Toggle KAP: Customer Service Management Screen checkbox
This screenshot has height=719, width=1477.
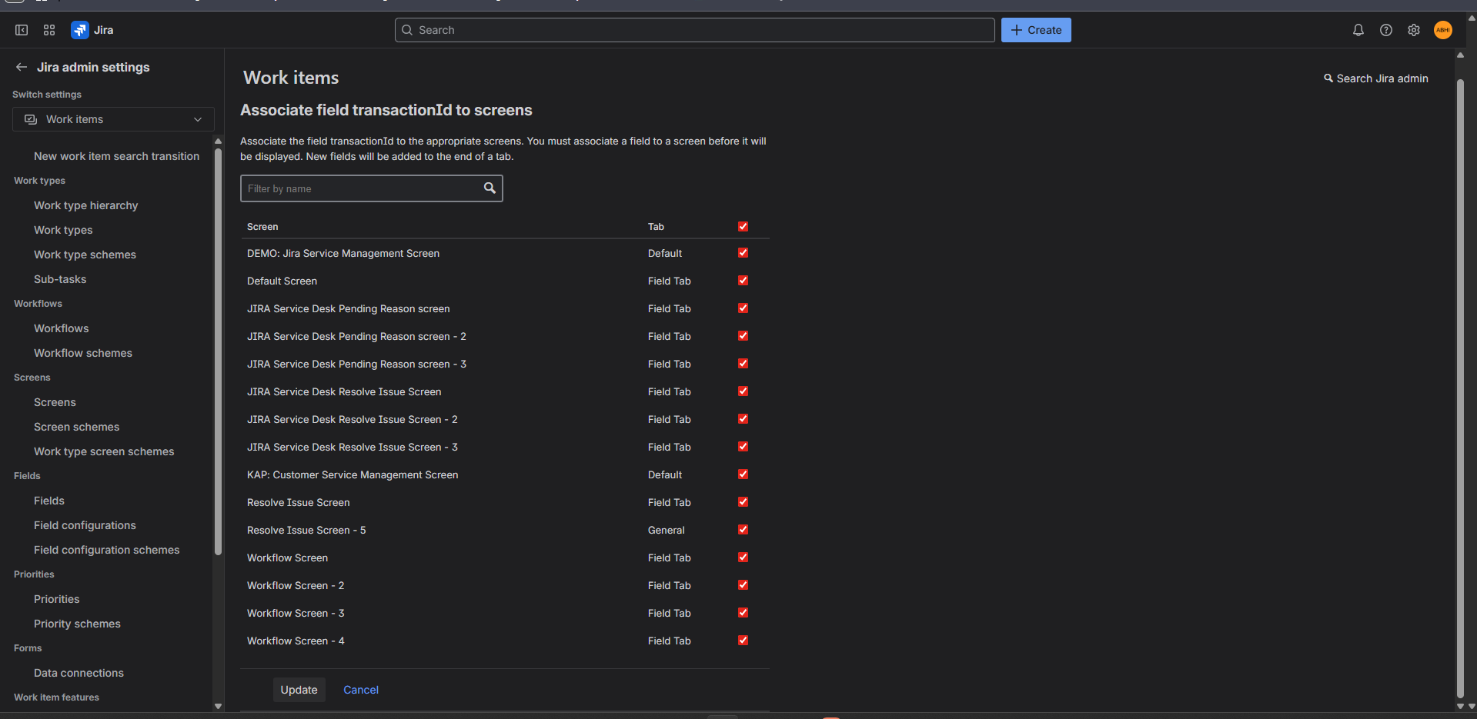click(743, 474)
